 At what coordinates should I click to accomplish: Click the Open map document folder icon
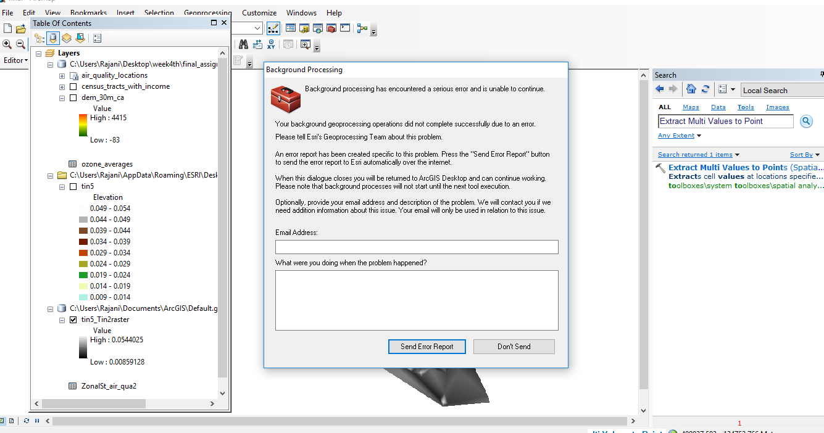(x=21, y=28)
